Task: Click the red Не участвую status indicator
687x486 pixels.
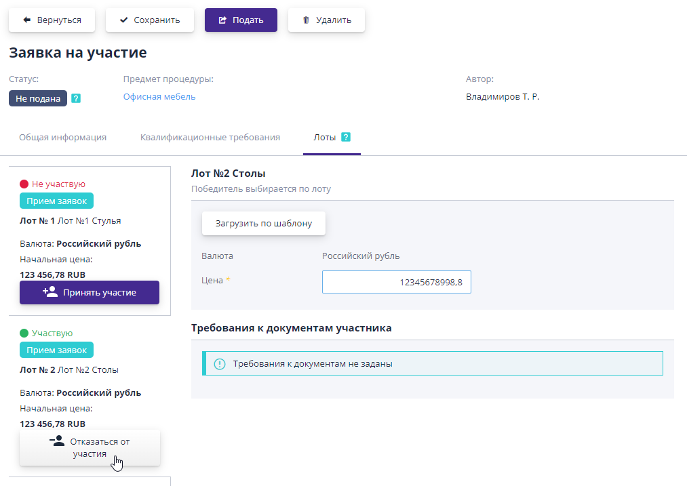Action: [x=22, y=183]
